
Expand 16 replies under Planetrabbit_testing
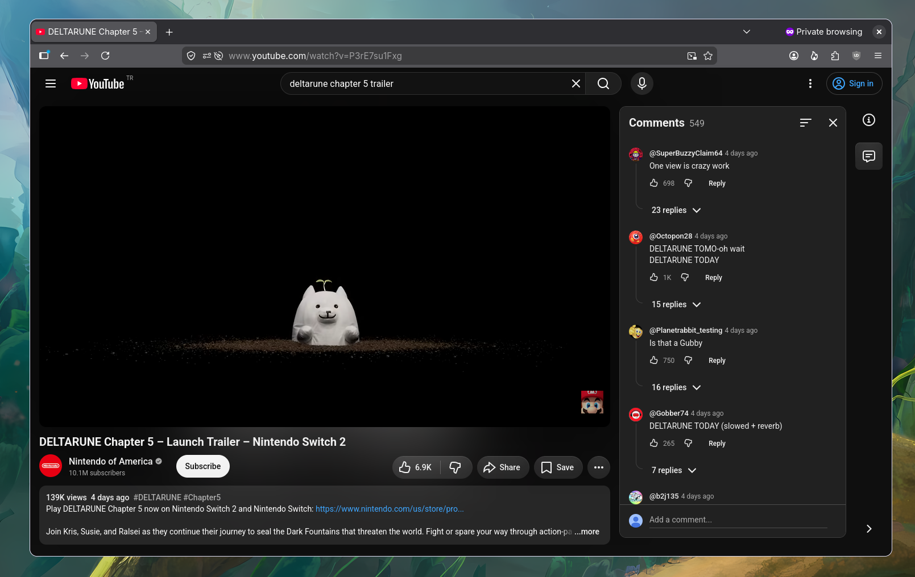[x=676, y=387]
